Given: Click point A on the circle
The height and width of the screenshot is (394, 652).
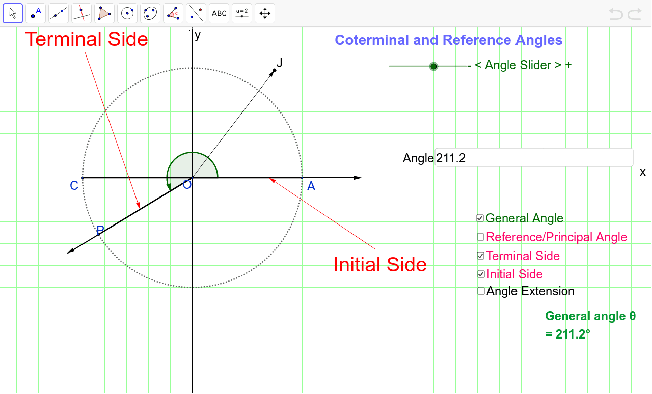Looking at the screenshot, I should [x=302, y=178].
